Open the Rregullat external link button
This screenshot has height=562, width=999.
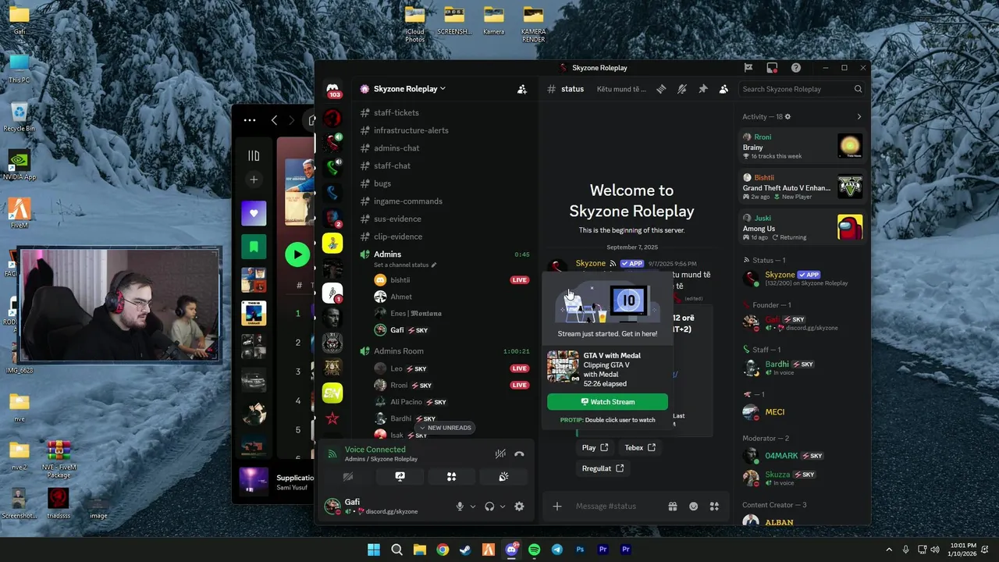click(x=603, y=468)
